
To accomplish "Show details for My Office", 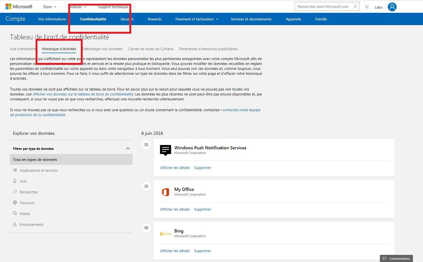I will click(x=175, y=209).
